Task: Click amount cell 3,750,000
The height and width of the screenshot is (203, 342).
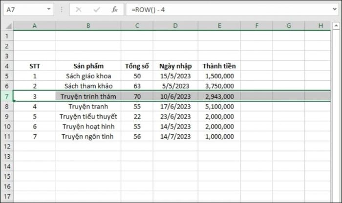Action: [219, 86]
